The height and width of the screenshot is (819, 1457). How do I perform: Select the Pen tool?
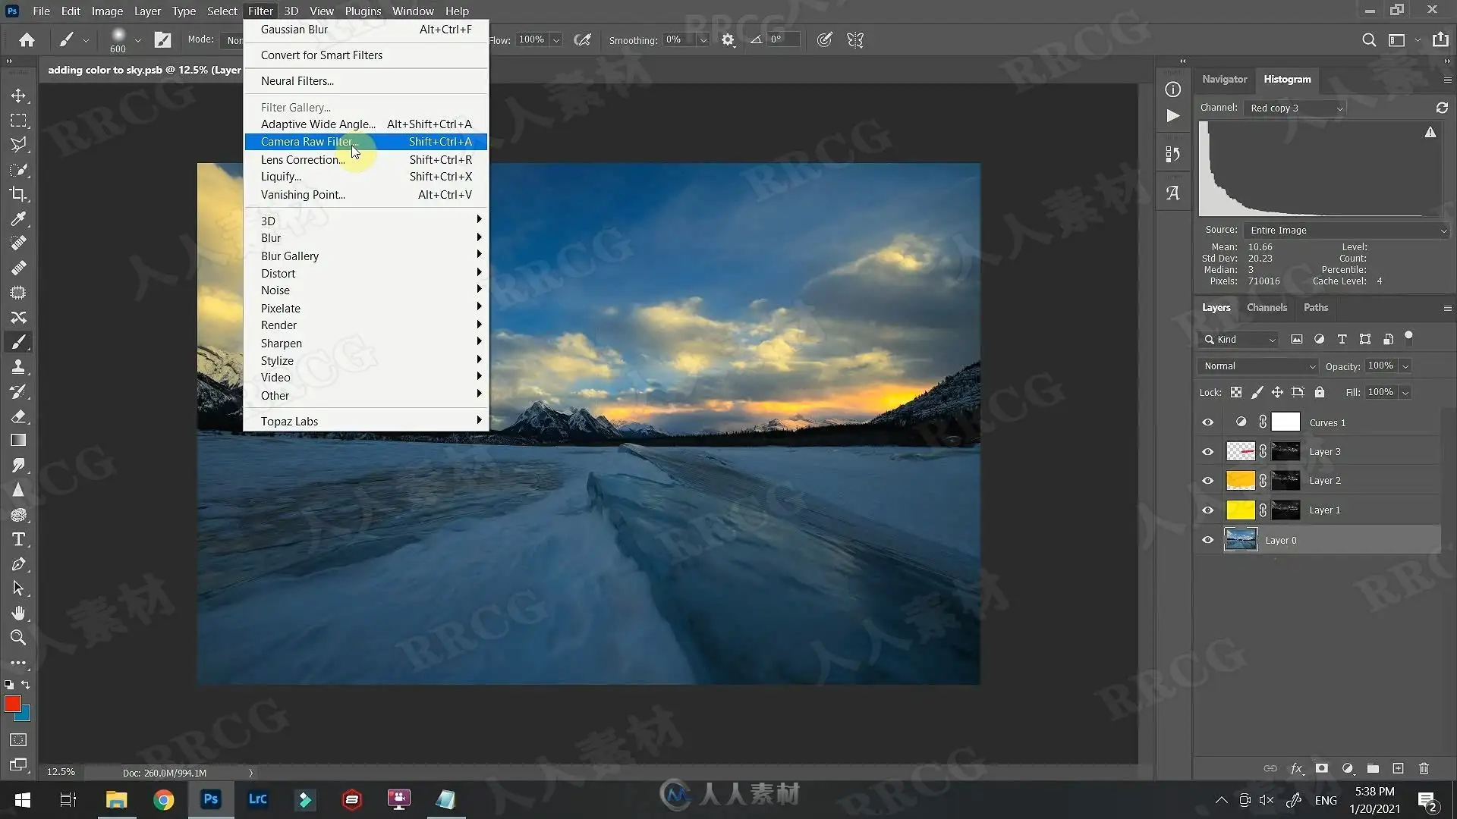pos(18,564)
